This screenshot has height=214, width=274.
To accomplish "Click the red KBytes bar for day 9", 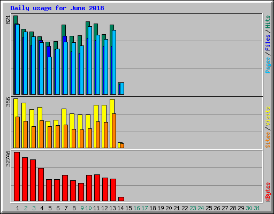I will (x=81, y=192).
